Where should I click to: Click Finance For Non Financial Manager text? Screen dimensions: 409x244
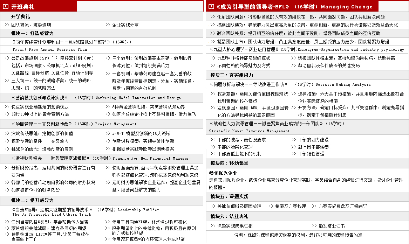[151, 158]
